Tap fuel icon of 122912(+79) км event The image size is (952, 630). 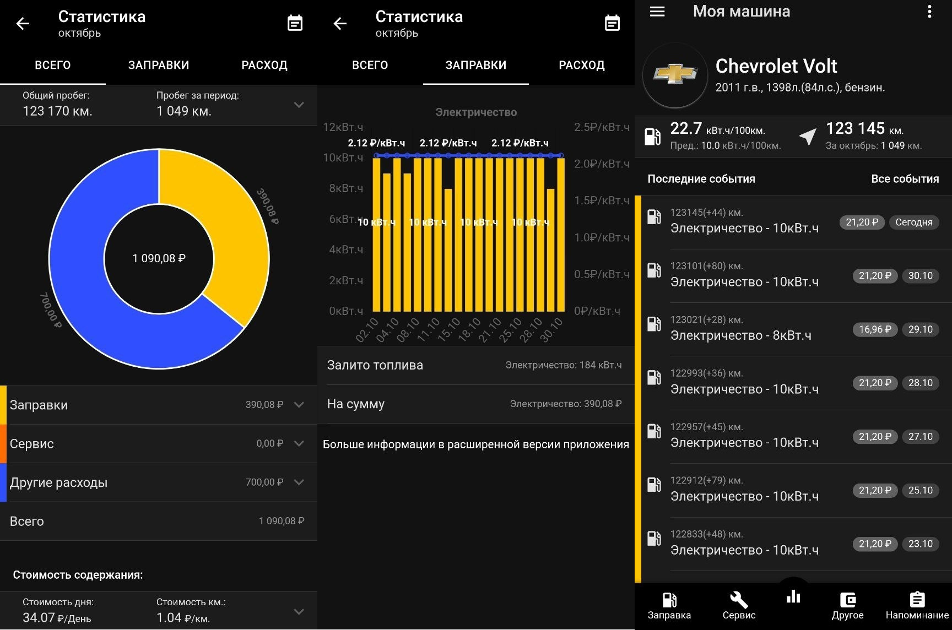(x=654, y=485)
